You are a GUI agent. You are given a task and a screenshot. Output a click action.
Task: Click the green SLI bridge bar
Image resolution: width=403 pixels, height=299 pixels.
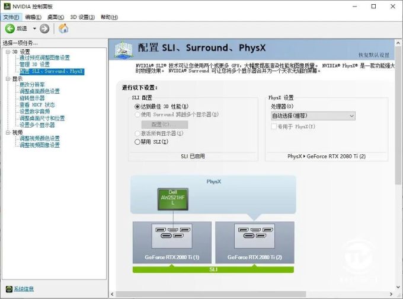(x=213, y=269)
